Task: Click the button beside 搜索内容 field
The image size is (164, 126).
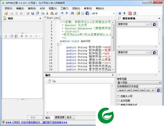Action: (154, 24)
